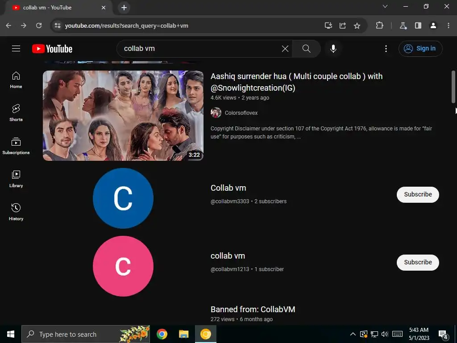
Task: Open Shorts from the sidebar
Action: pos(16,113)
